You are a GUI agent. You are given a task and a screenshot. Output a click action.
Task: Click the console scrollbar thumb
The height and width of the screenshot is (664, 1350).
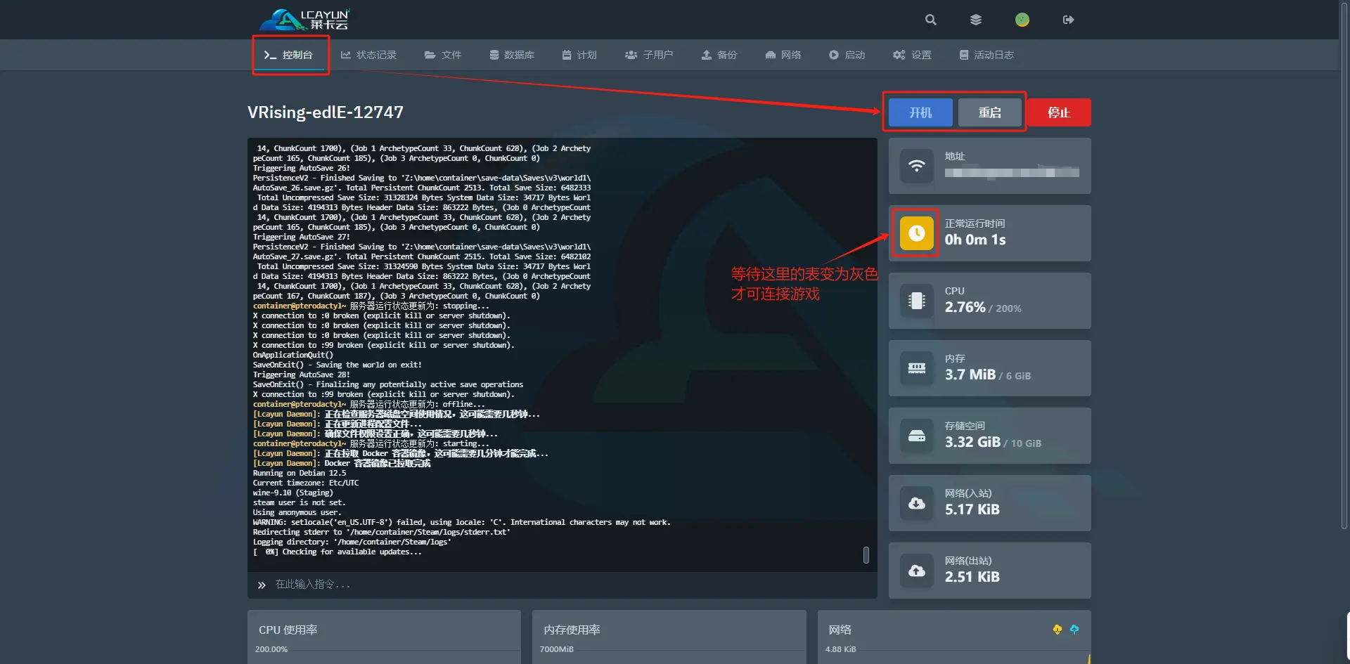[x=866, y=555]
